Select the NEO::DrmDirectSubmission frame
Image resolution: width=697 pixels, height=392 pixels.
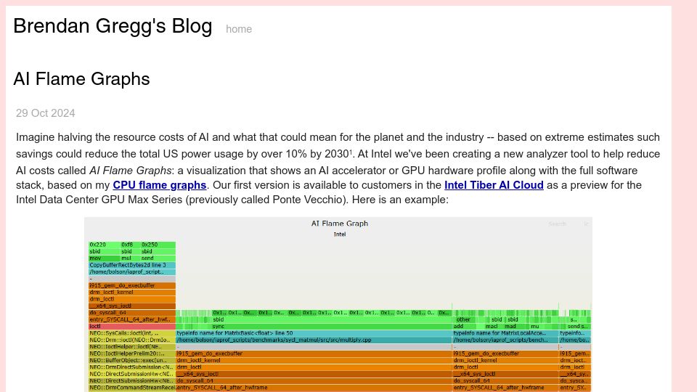[x=132, y=367]
